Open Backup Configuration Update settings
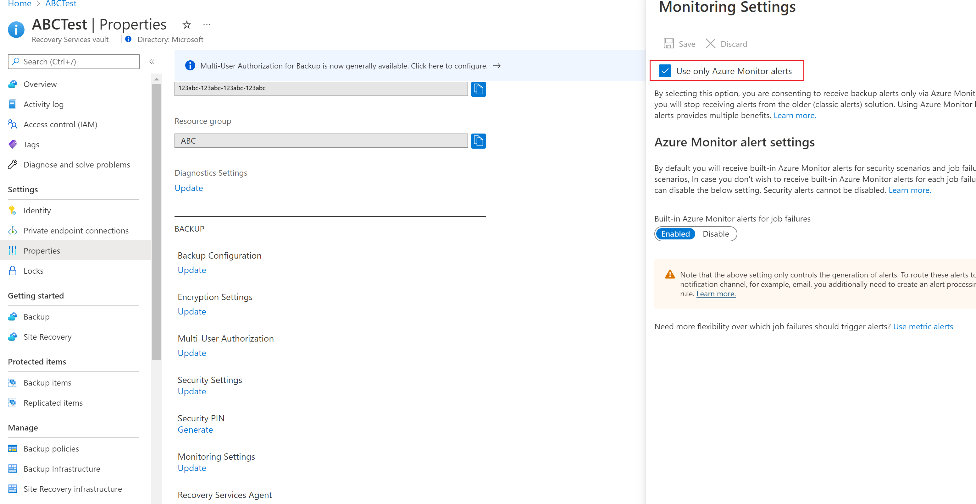The image size is (976, 504). tap(191, 269)
